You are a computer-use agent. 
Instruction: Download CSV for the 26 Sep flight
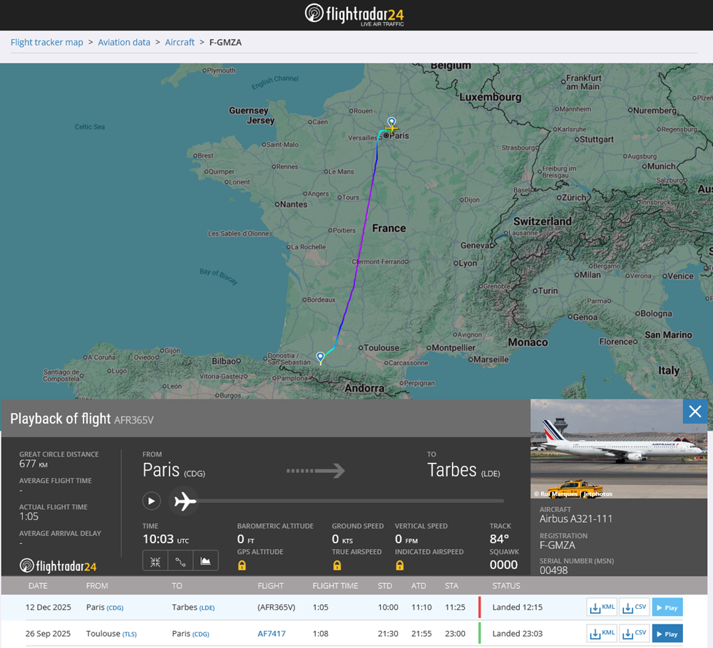(x=633, y=633)
